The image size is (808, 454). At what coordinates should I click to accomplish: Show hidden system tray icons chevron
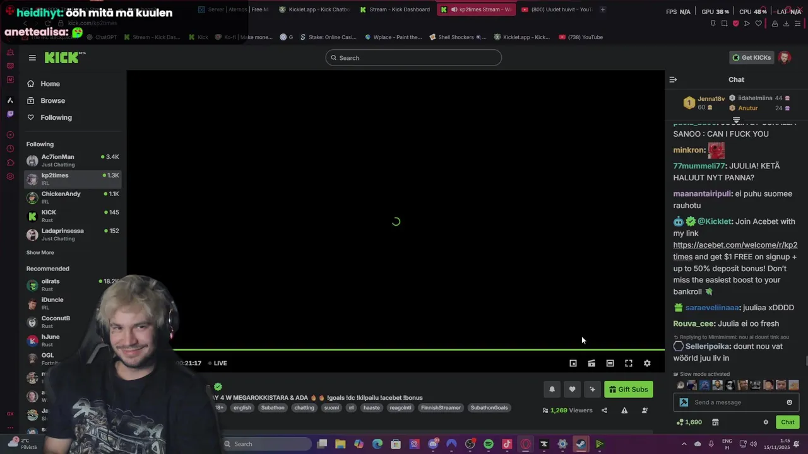tap(684, 444)
